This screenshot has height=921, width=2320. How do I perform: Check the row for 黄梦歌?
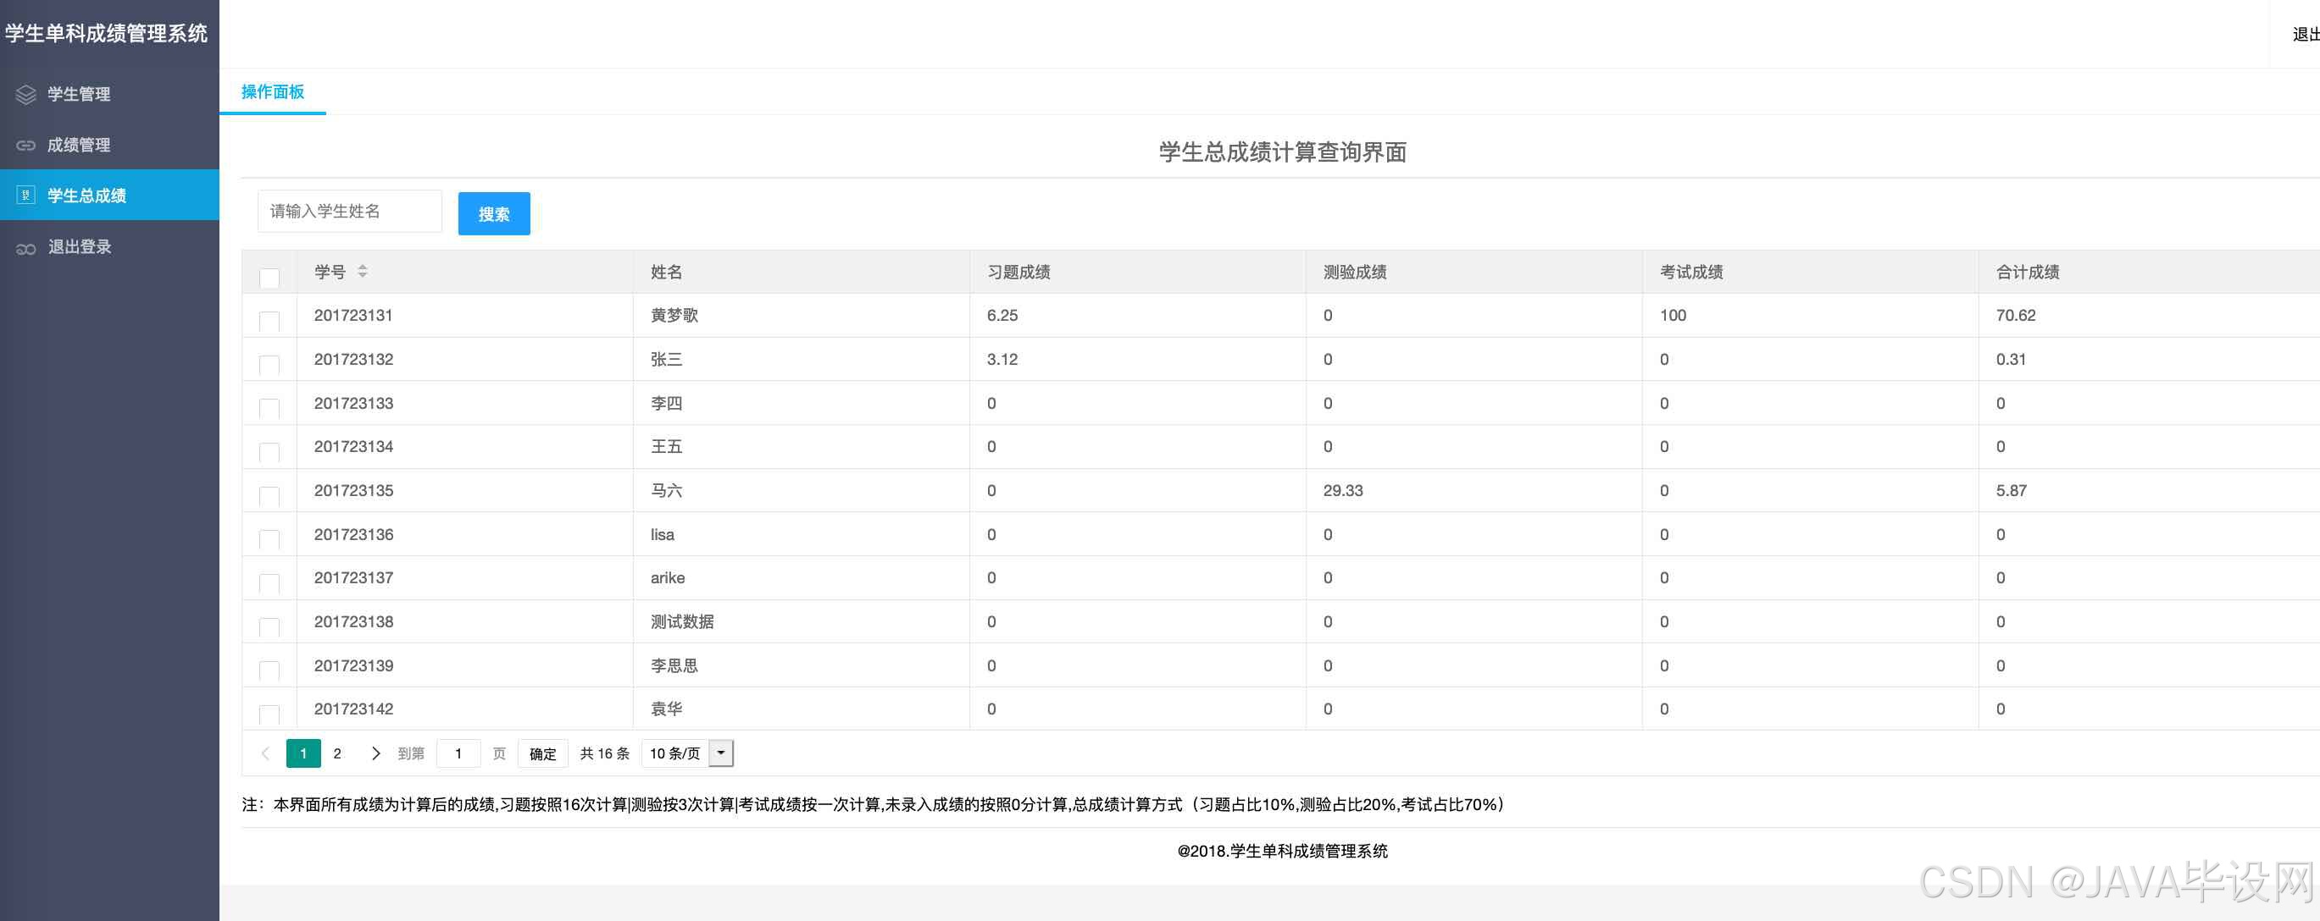pos(269,320)
